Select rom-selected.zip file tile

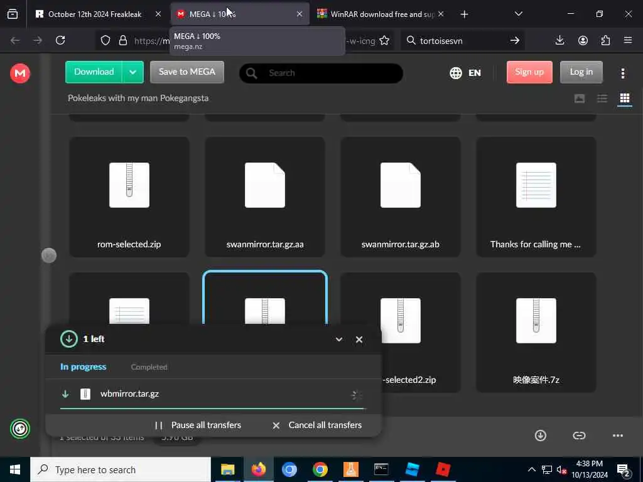[129, 197]
